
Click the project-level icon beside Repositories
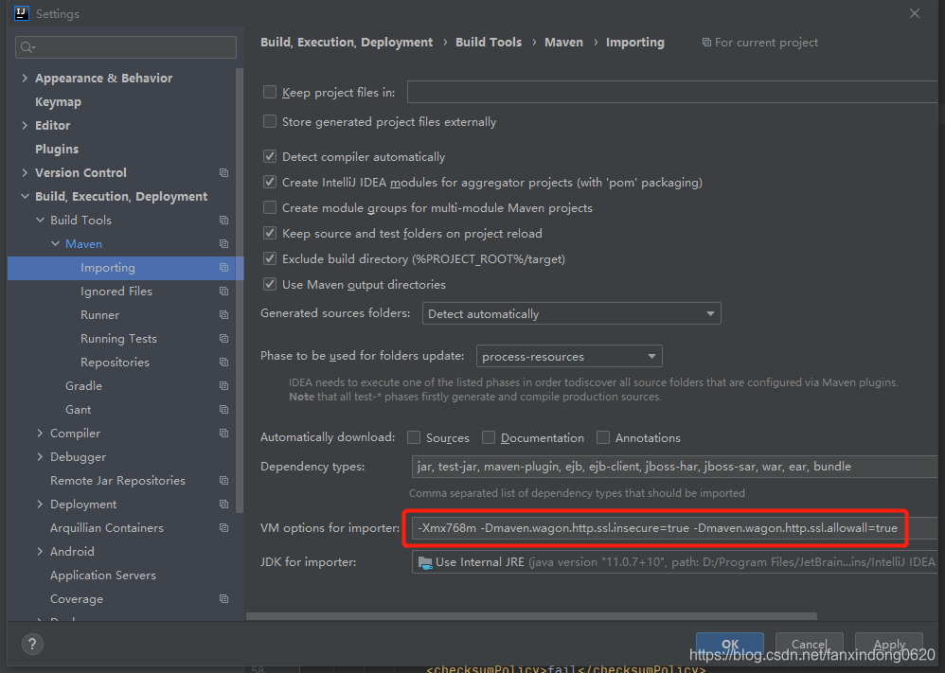click(x=223, y=363)
